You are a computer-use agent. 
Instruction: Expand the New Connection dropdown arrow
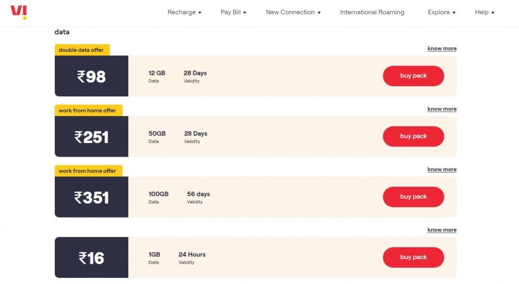tap(319, 13)
